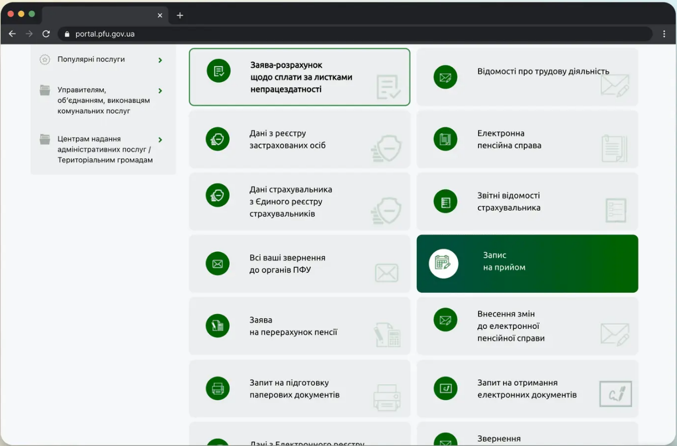This screenshot has height=446, width=677.
Task: Expand Центрам надання адміністративних послуг arrow
Action: 160,140
